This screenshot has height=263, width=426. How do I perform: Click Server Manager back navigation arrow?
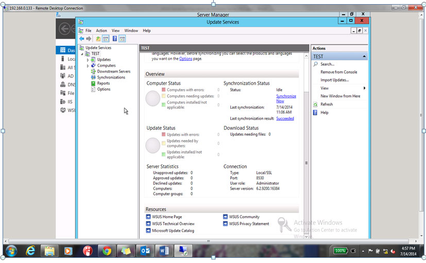click(65, 28)
